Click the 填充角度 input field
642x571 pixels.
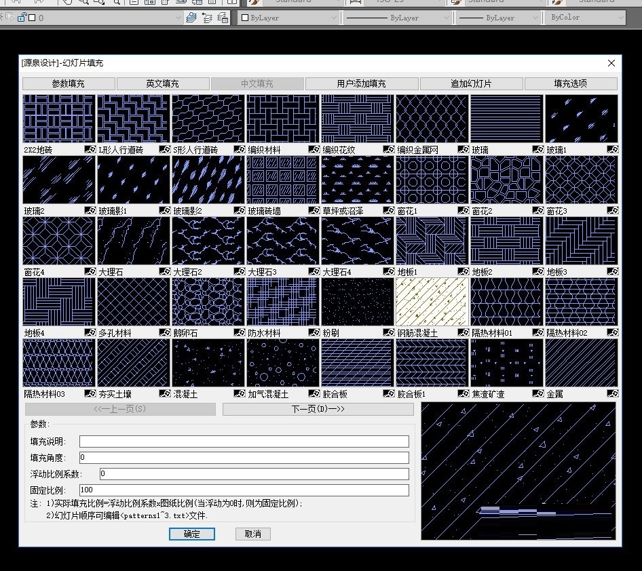[244, 457]
